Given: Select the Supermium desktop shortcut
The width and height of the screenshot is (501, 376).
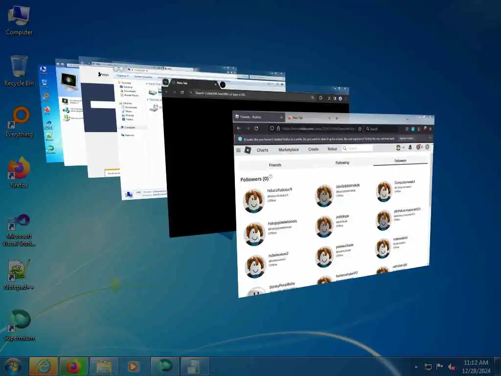Looking at the screenshot, I should [19, 326].
